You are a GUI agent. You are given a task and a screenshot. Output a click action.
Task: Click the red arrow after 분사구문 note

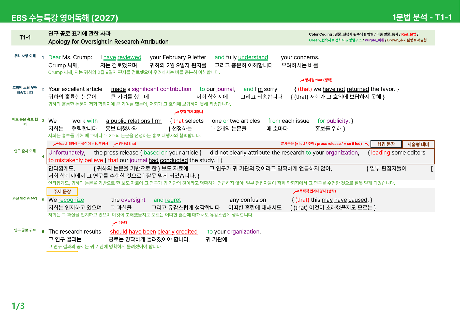(x=367, y=144)
